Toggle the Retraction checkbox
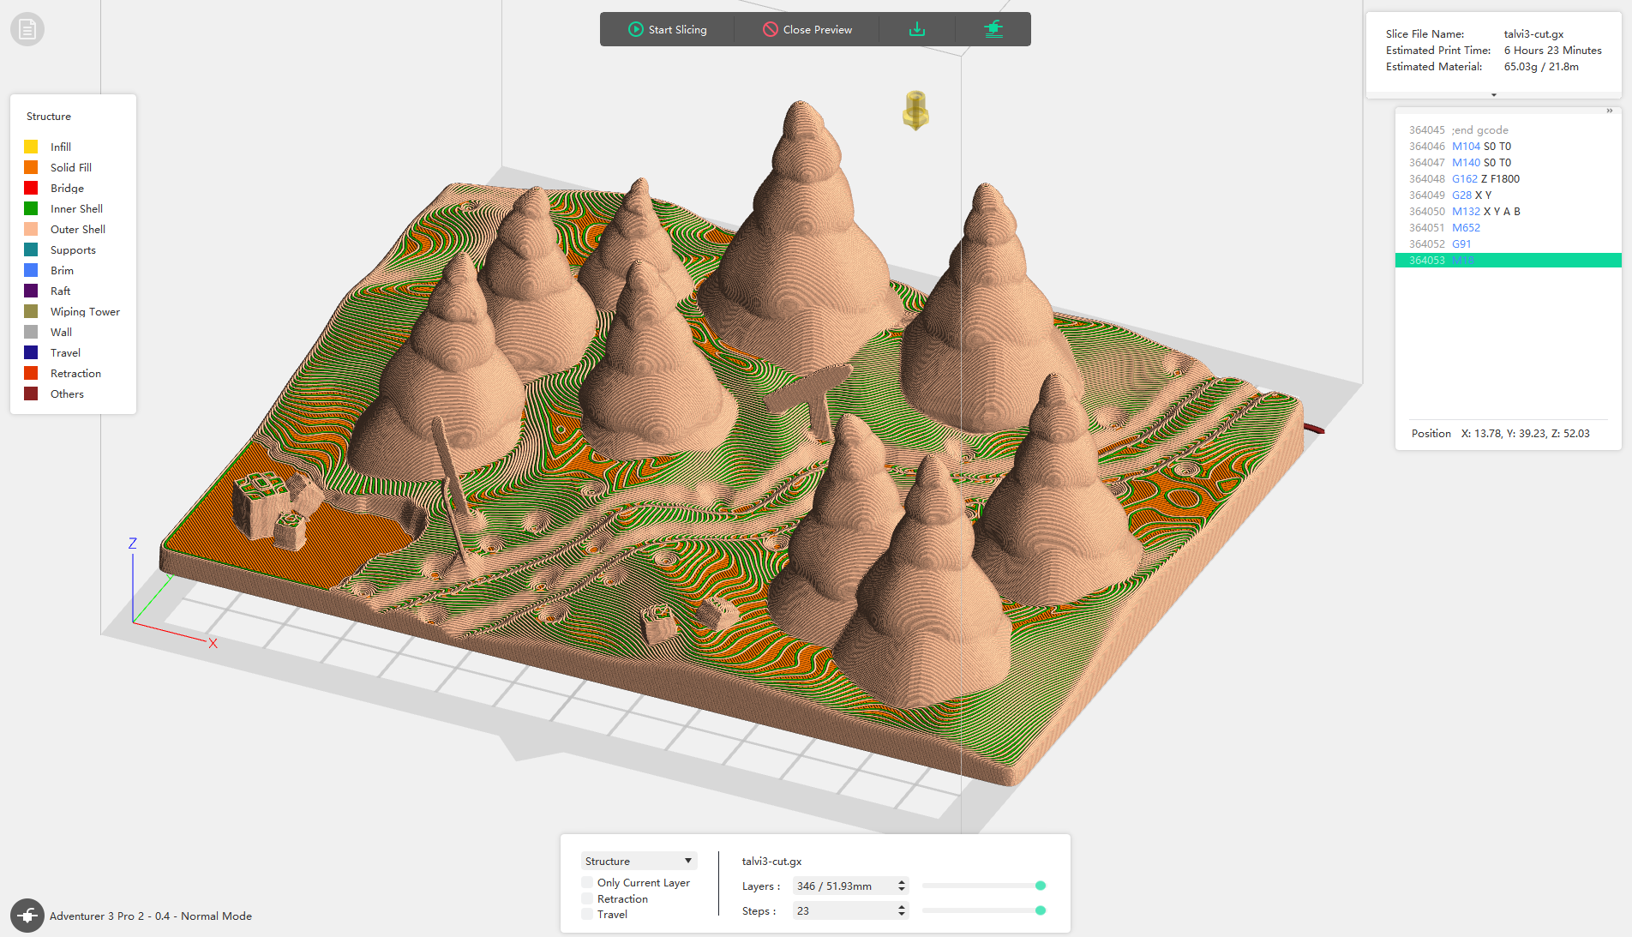This screenshot has width=1632, height=937. click(587, 898)
